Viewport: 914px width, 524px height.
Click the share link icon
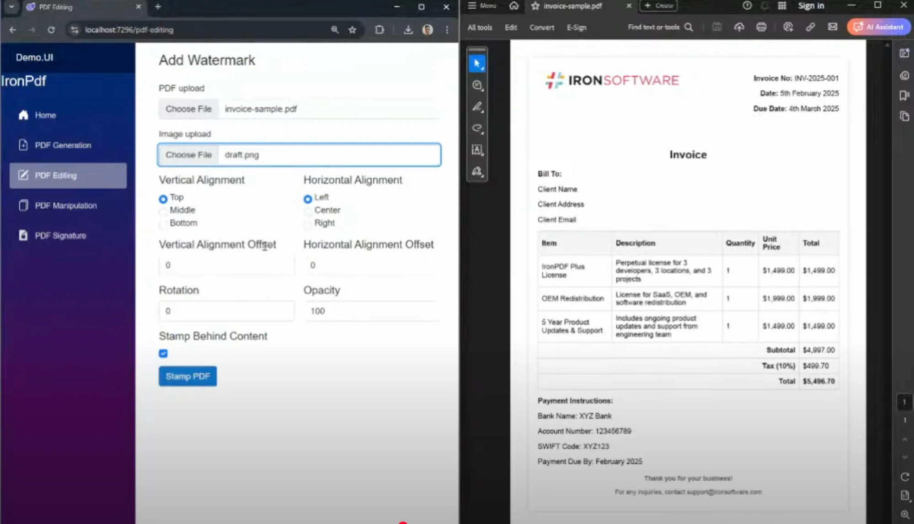[x=810, y=27]
